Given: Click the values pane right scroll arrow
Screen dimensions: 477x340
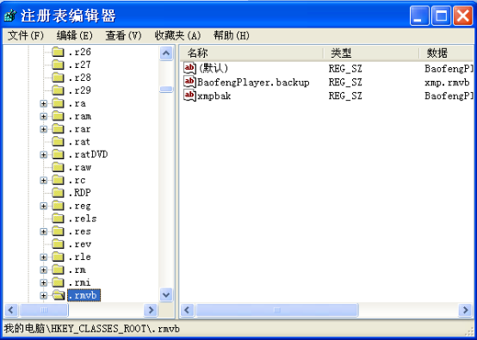Looking at the screenshot, I should coord(465,310).
